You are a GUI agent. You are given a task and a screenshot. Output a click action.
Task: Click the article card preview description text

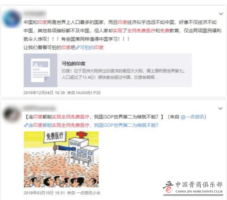point(123,74)
